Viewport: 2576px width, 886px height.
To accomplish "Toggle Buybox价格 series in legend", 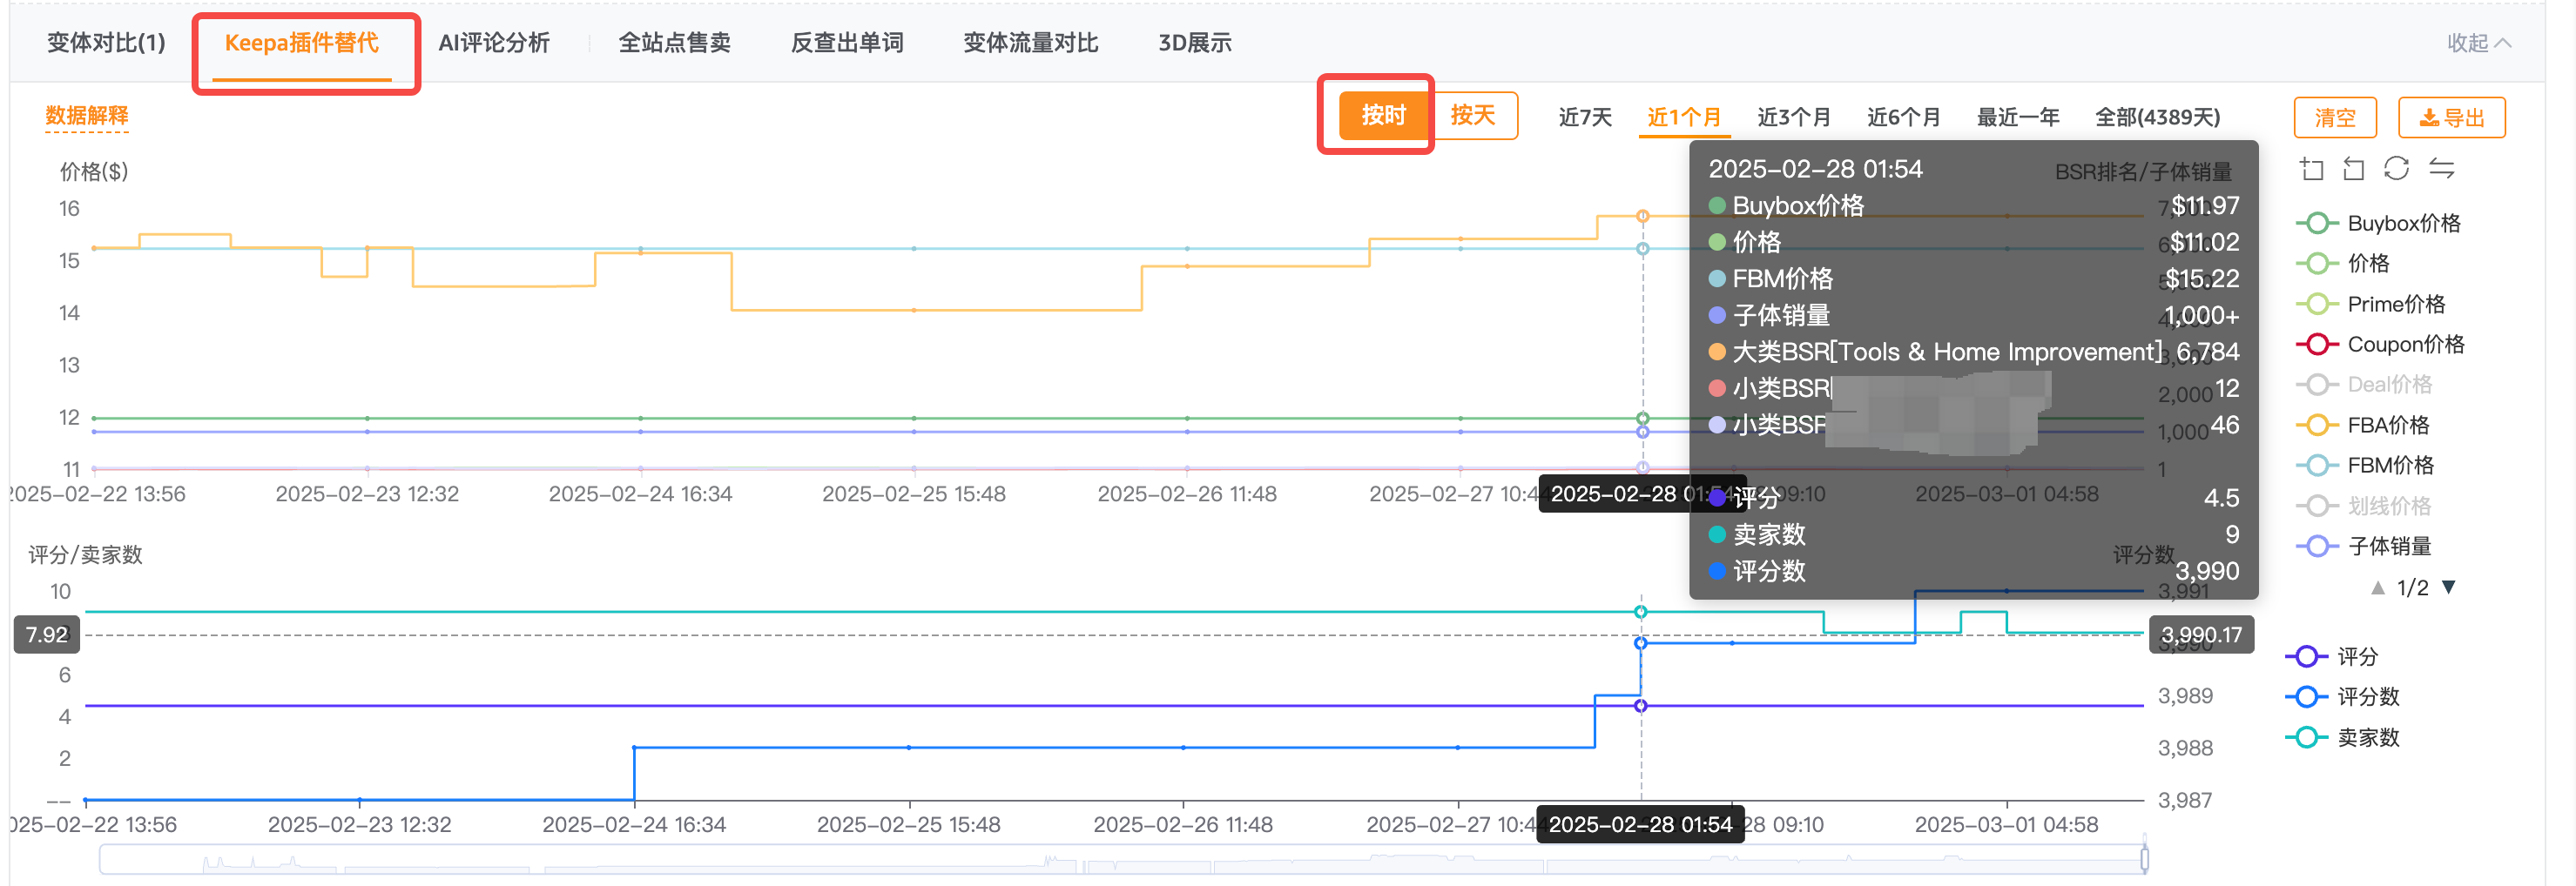I will point(2379,223).
